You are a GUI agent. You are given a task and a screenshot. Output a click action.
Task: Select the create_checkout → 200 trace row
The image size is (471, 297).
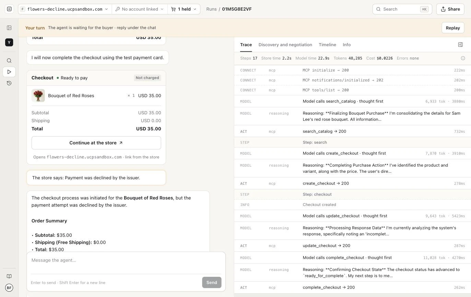pos(353,183)
